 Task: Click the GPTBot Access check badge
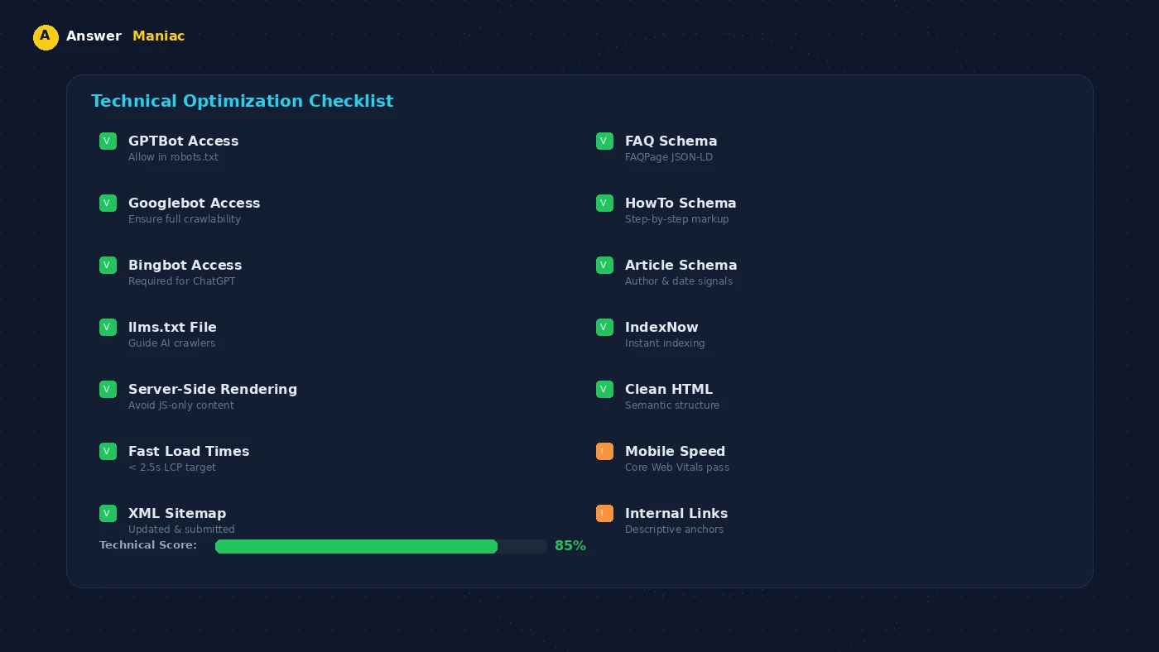108,141
